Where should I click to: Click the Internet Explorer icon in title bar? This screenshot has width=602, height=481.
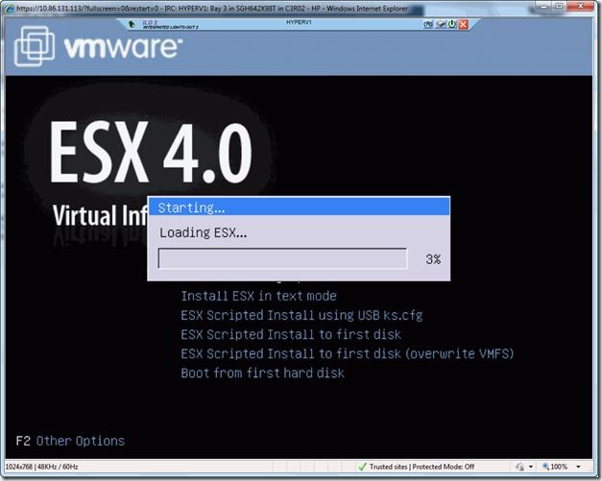(10, 9)
